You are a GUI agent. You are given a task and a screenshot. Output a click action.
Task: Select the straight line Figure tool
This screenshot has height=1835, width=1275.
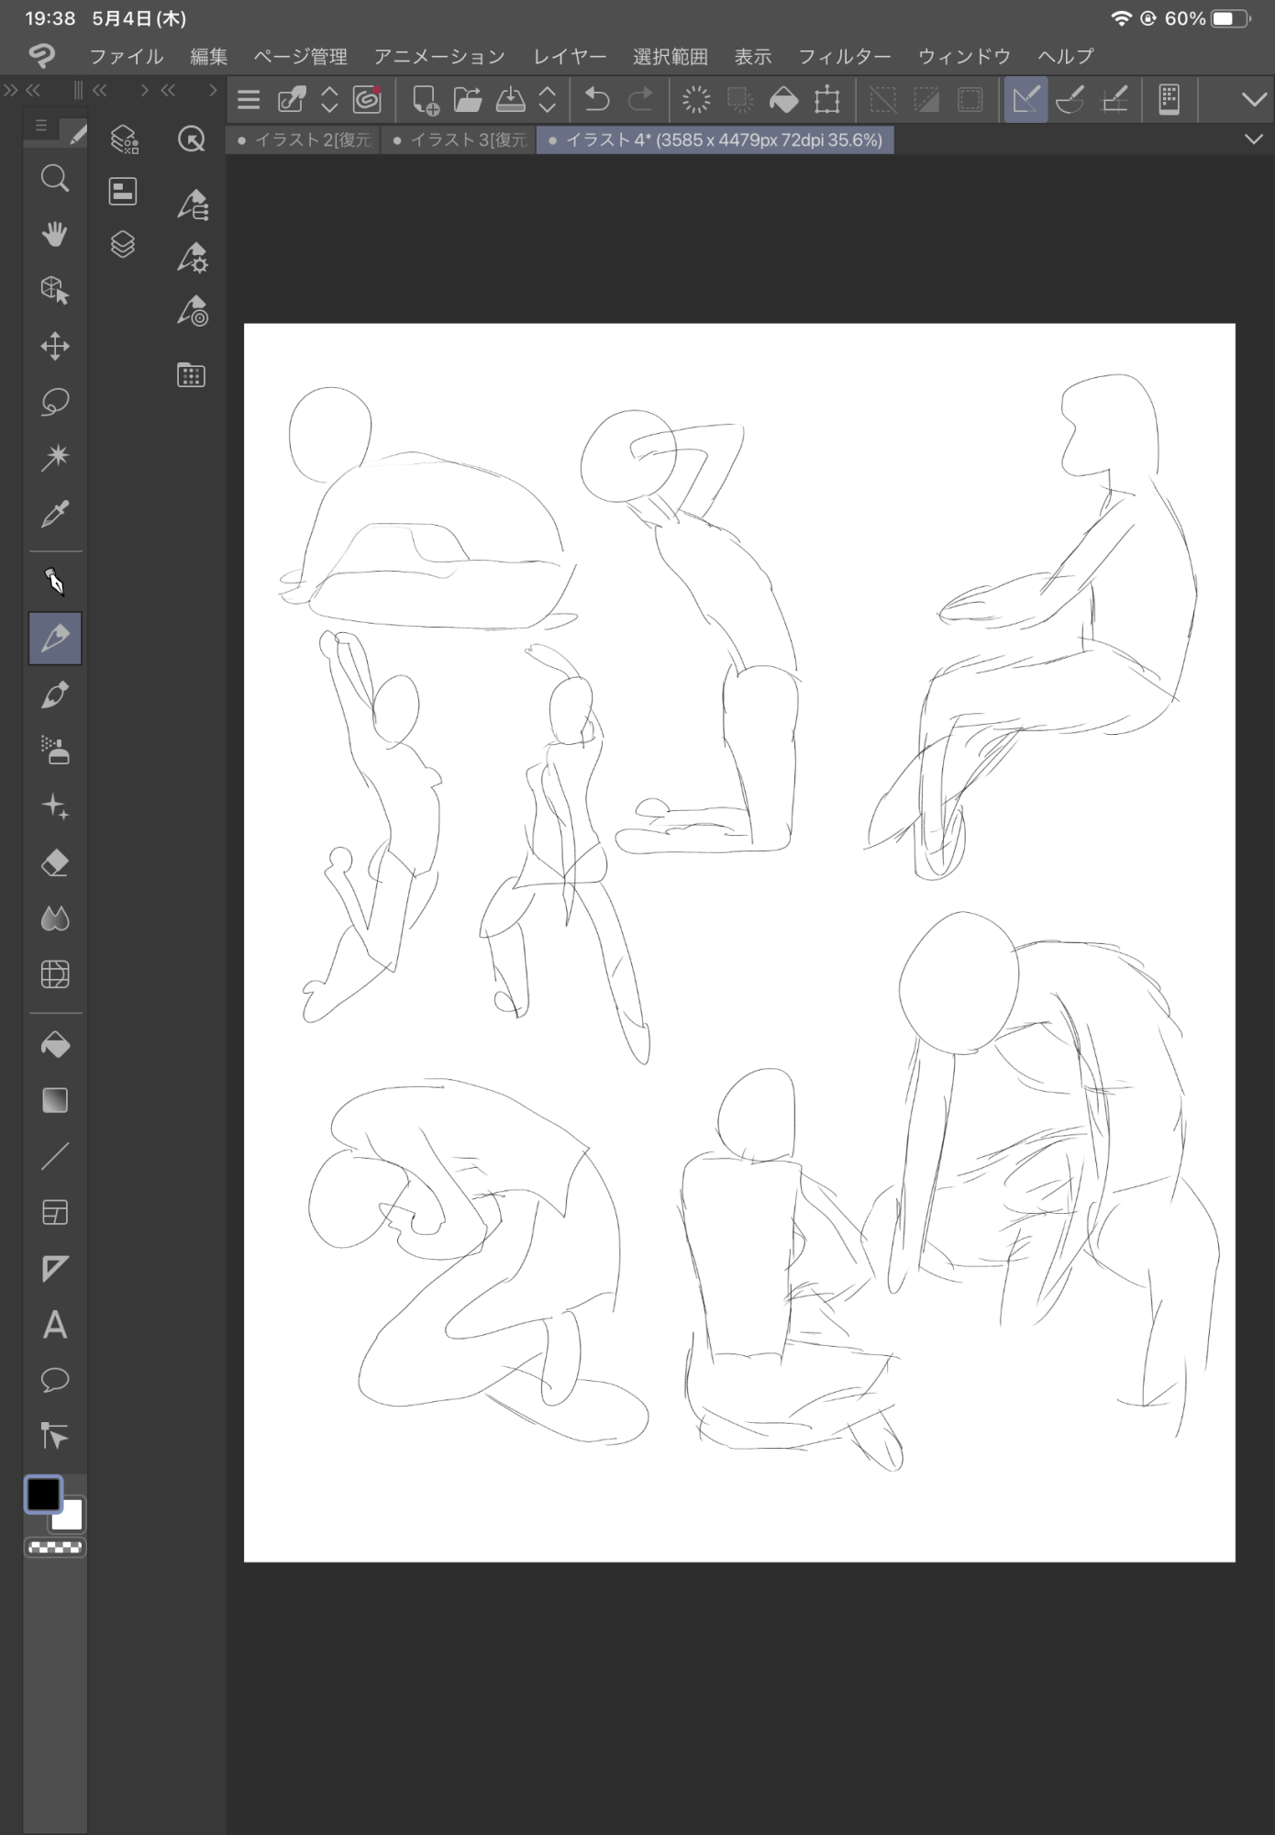(55, 1156)
